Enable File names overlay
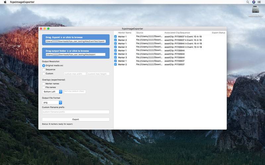The image size is (265, 165). (x=43, y=87)
